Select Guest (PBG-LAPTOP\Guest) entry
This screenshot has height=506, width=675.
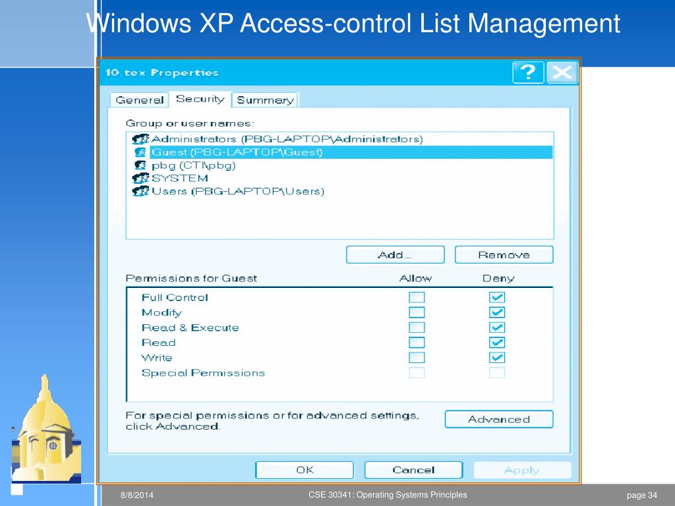click(x=342, y=152)
